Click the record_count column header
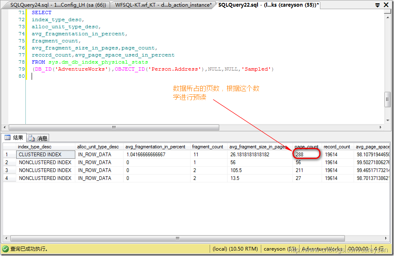The width and height of the screenshot is (394, 256). [337, 147]
